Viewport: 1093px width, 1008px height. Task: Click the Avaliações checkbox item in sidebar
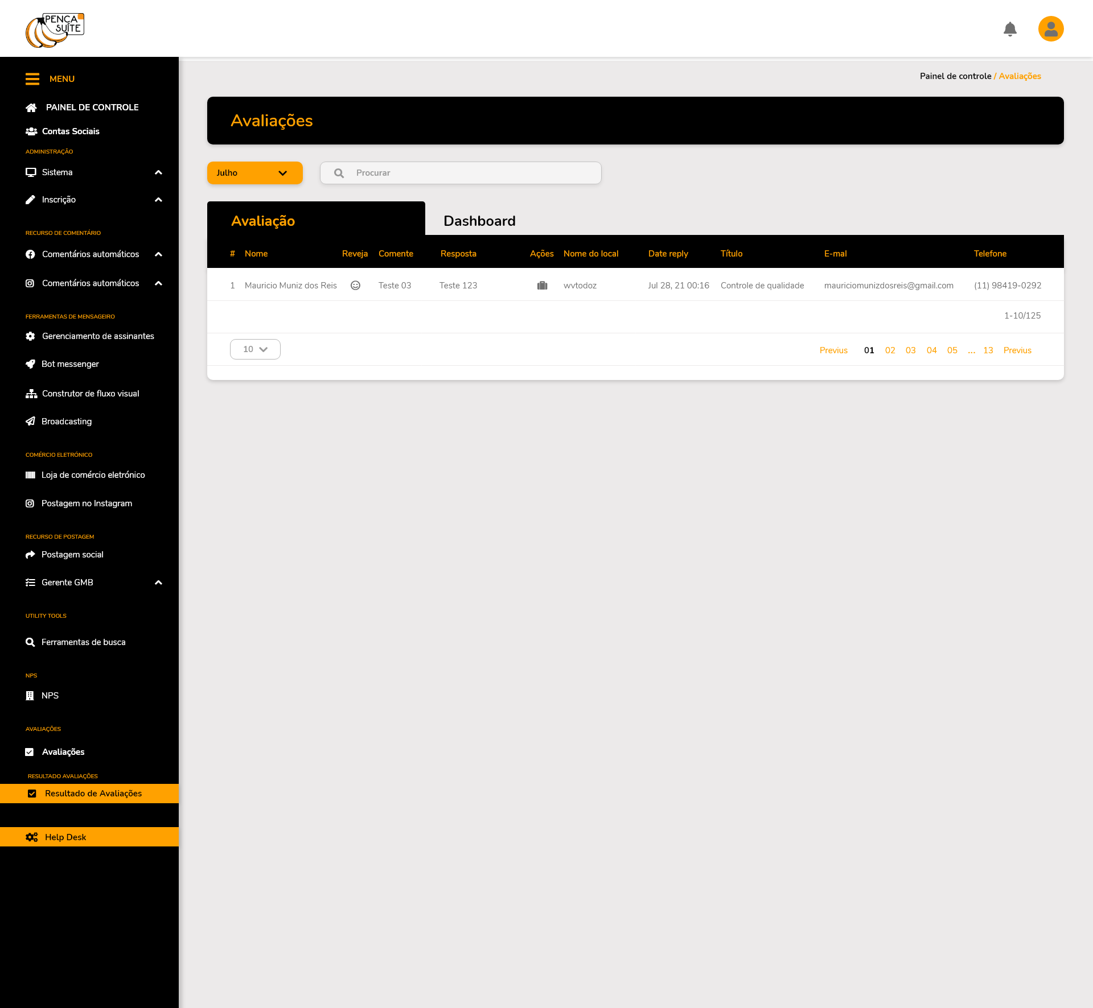point(63,752)
